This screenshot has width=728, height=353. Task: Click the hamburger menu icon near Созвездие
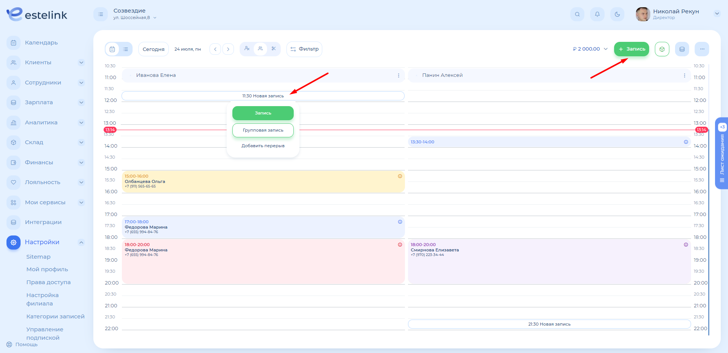pos(101,14)
